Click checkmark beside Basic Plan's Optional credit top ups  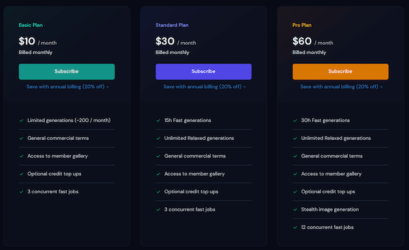tap(21, 174)
